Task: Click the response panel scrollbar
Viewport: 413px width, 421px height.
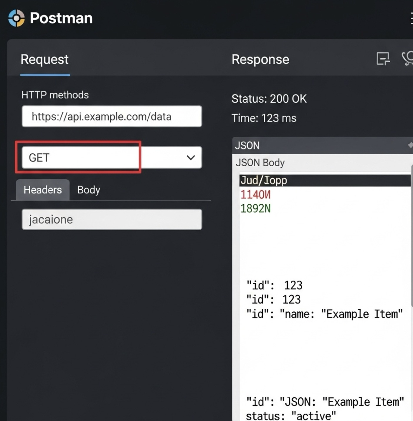Action: 412,236
